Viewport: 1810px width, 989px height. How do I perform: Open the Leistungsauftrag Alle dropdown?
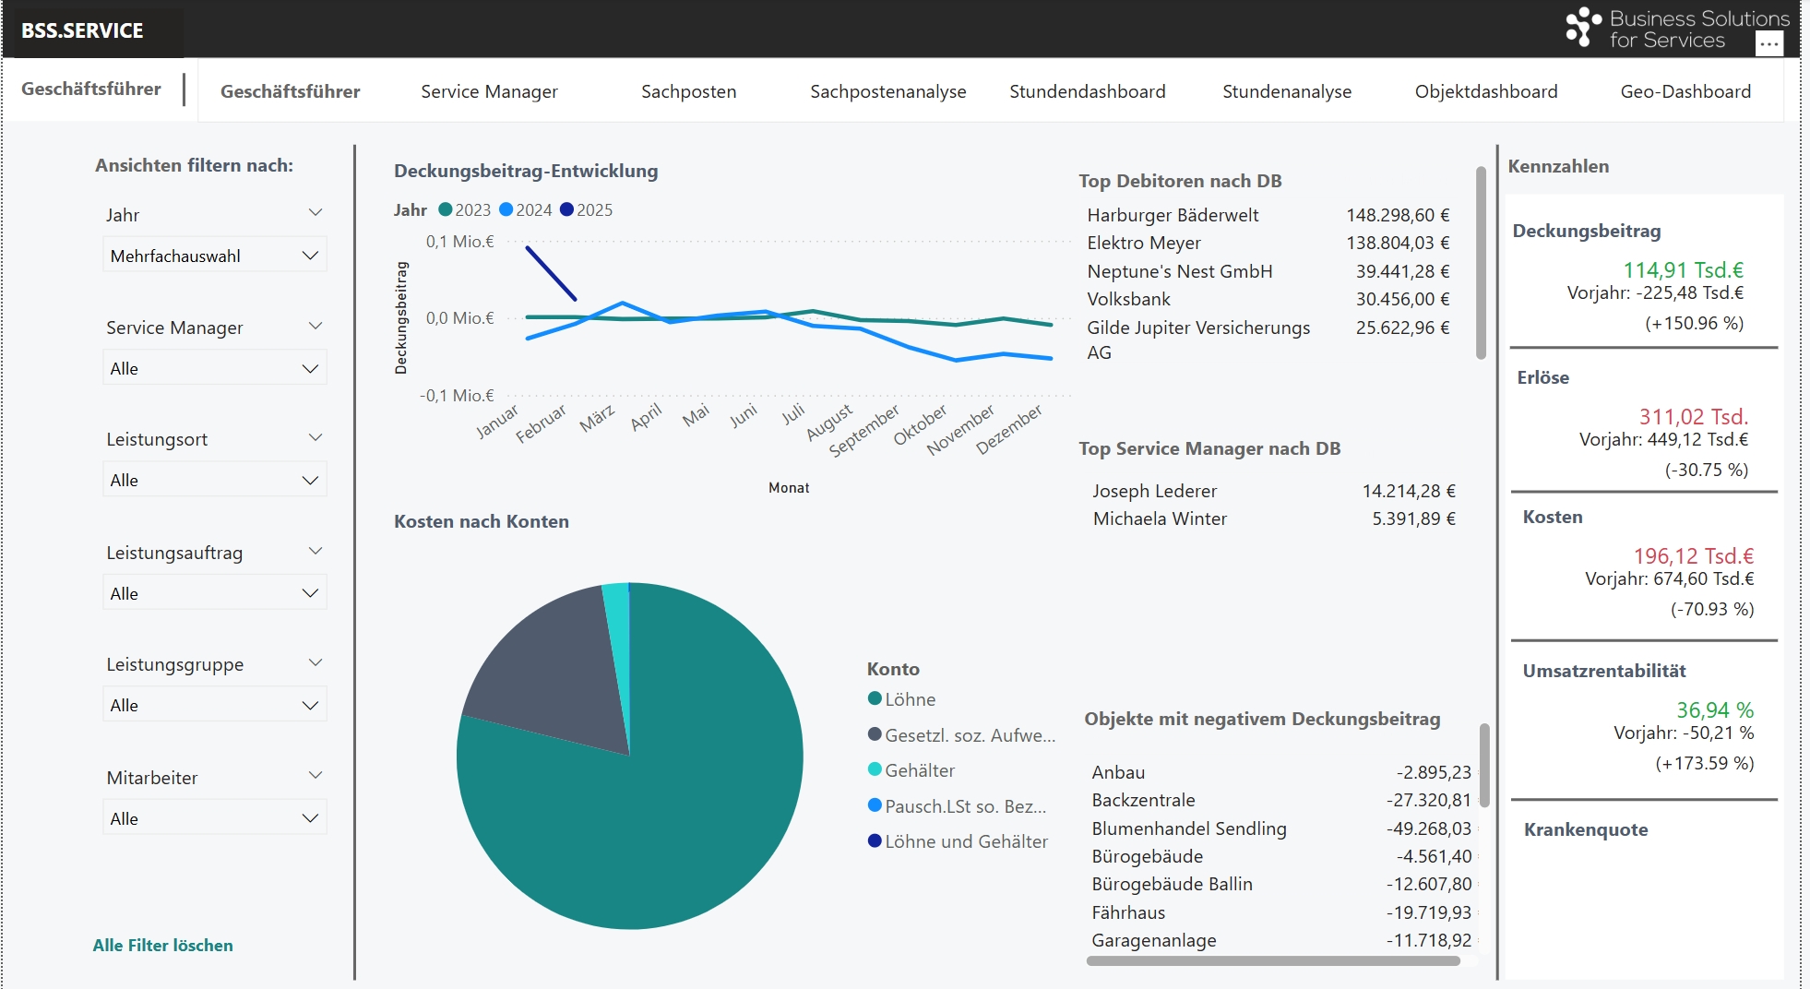[x=214, y=593]
